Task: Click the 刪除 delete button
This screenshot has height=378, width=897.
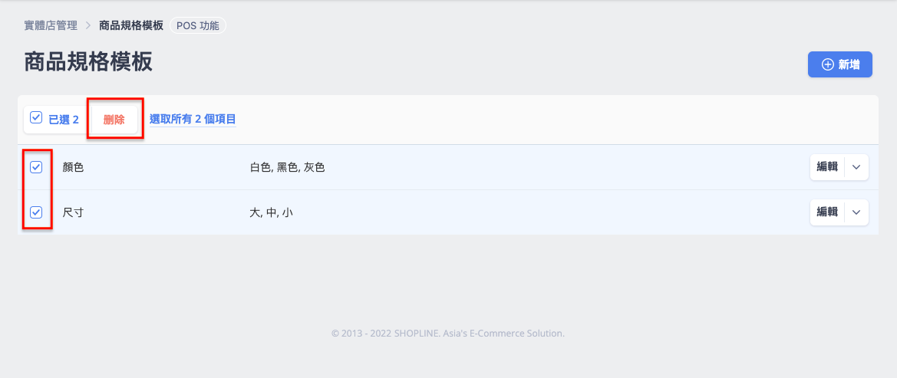Action: pyautogui.click(x=114, y=120)
